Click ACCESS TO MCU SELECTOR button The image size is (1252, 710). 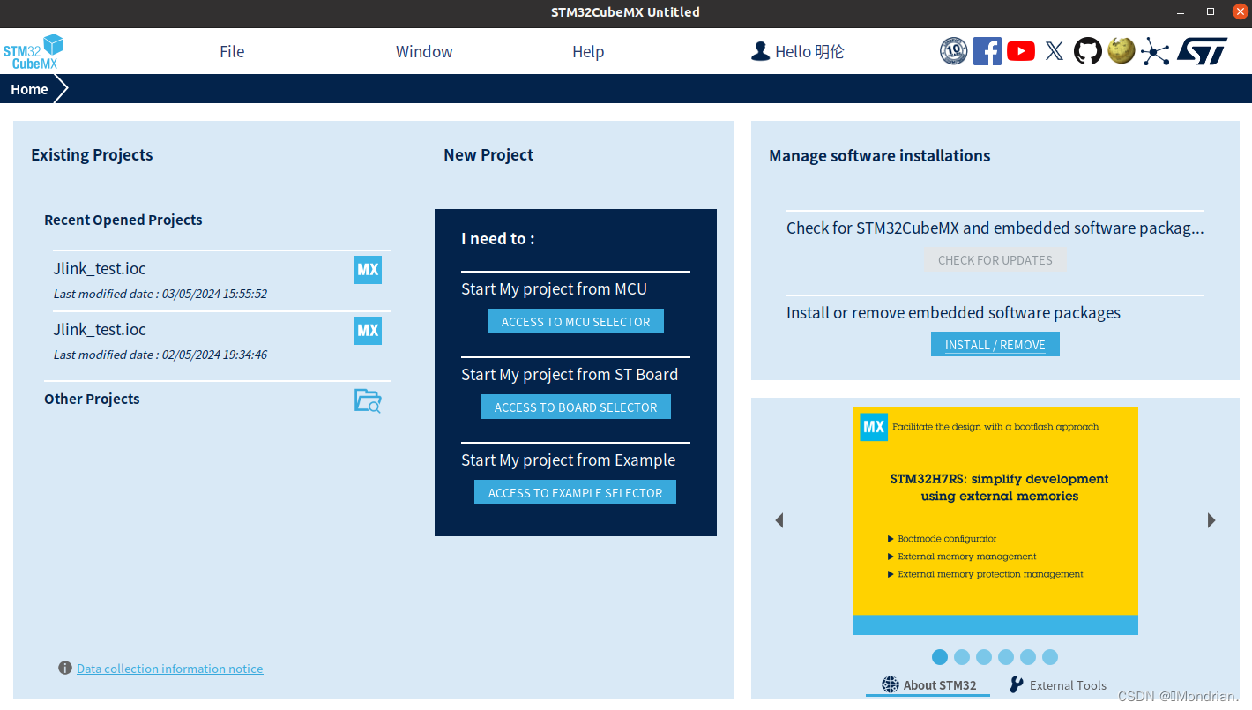(576, 321)
